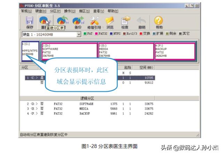Click the 帮助 question mark toolbar icon
The width and height of the screenshot is (223, 155).
tap(159, 20)
